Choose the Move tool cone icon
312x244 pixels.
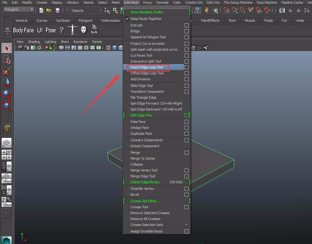(7, 83)
